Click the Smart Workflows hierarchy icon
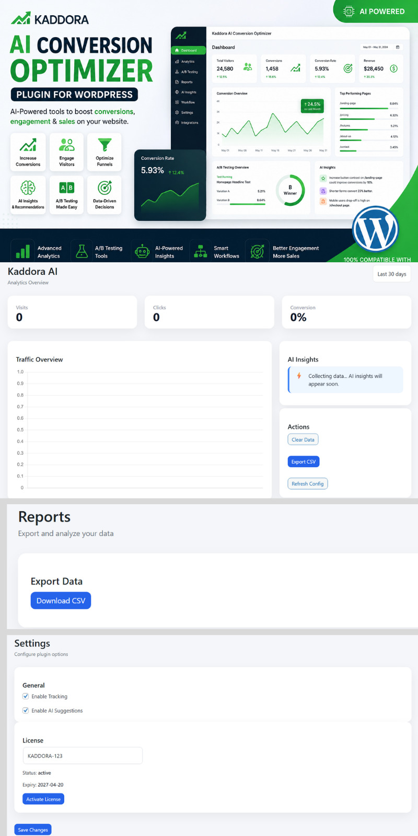The height and width of the screenshot is (836, 418). click(x=201, y=252)
